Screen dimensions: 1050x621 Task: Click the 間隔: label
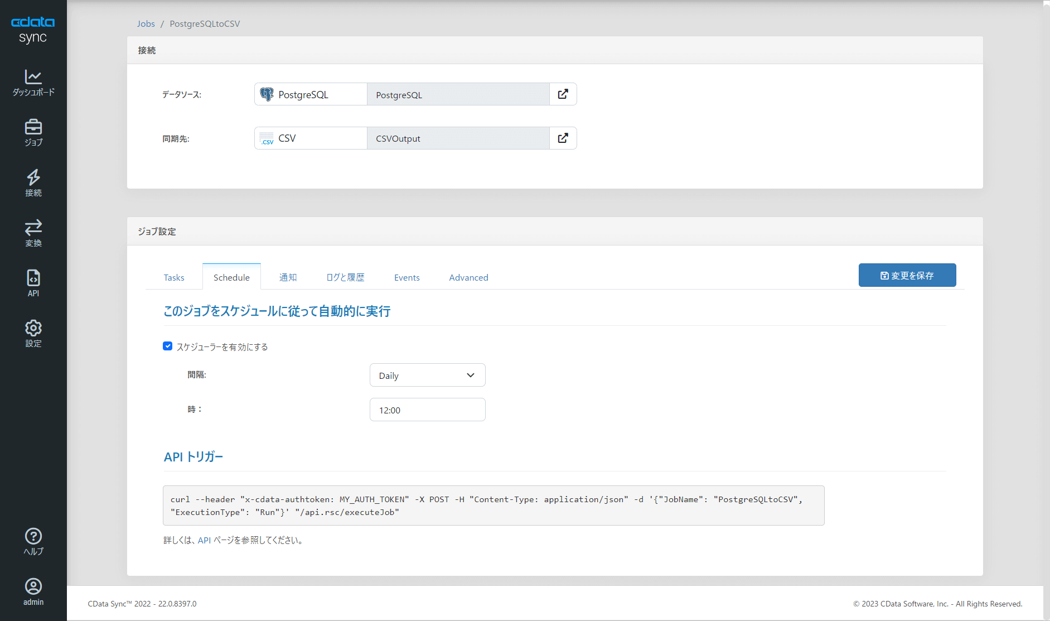197,375
